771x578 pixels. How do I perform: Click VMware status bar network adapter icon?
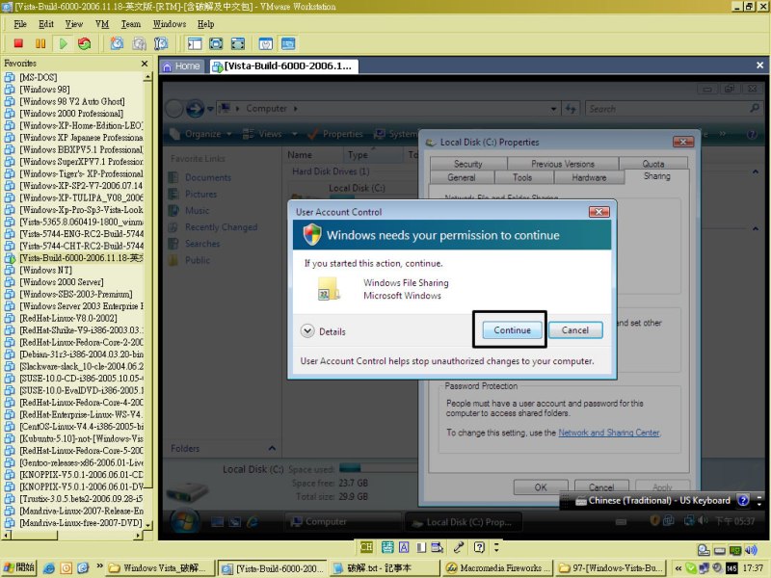pyautogui.click(x=735, y=550)
